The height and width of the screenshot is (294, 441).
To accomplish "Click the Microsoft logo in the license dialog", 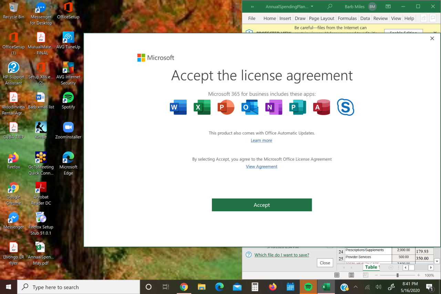I will point(156,58).
